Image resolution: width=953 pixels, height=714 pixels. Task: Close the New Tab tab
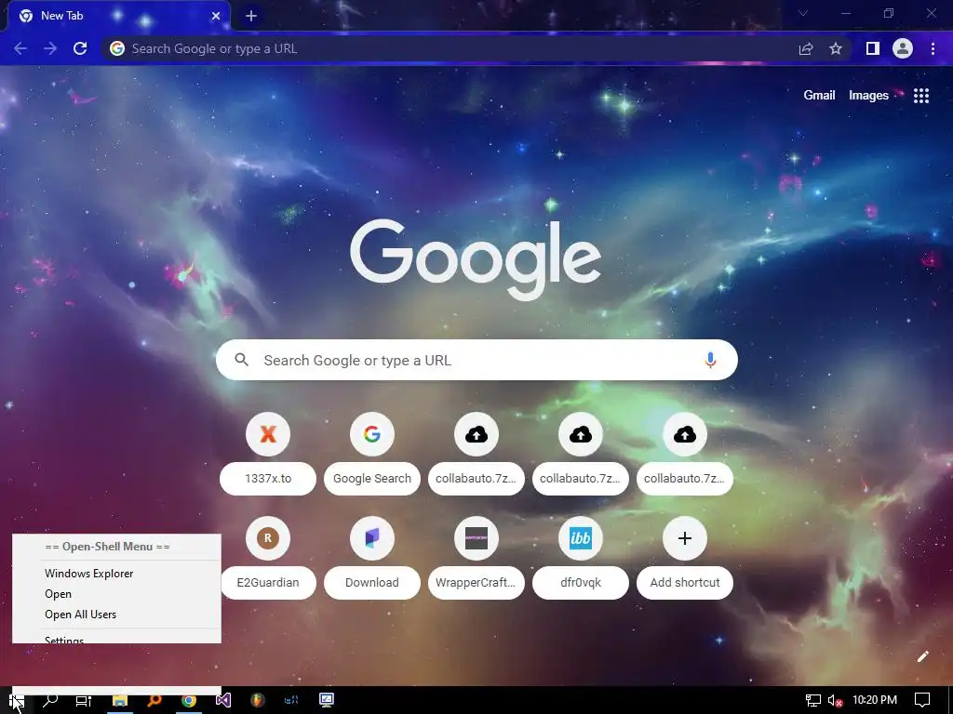(216, 17)
